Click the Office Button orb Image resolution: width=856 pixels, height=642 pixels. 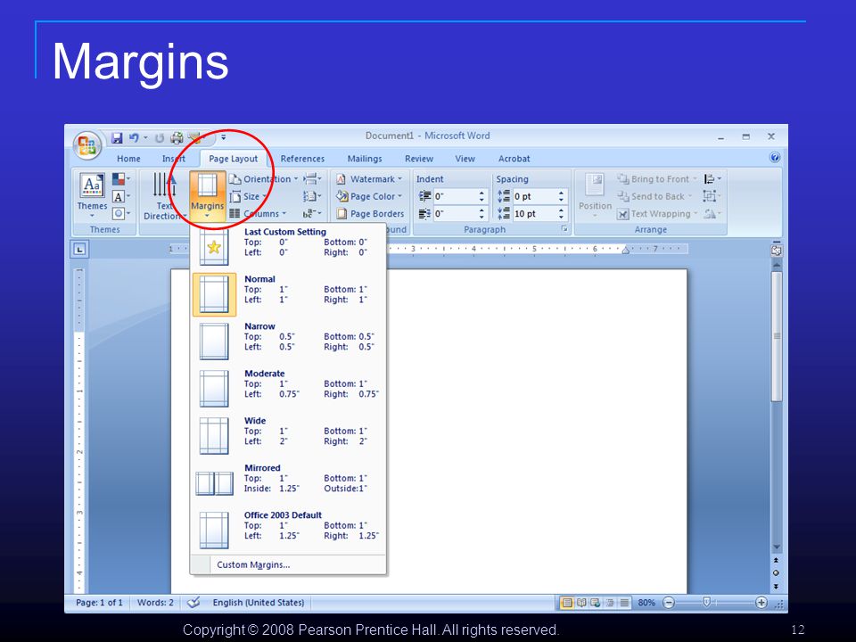(x=87, y=145)
